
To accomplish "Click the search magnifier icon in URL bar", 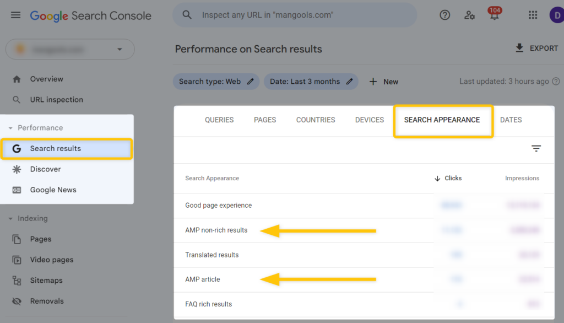I will tap(187, 15).
